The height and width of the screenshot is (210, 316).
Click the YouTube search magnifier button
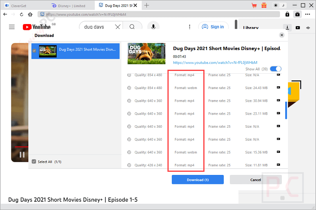[x=132, y=27]
